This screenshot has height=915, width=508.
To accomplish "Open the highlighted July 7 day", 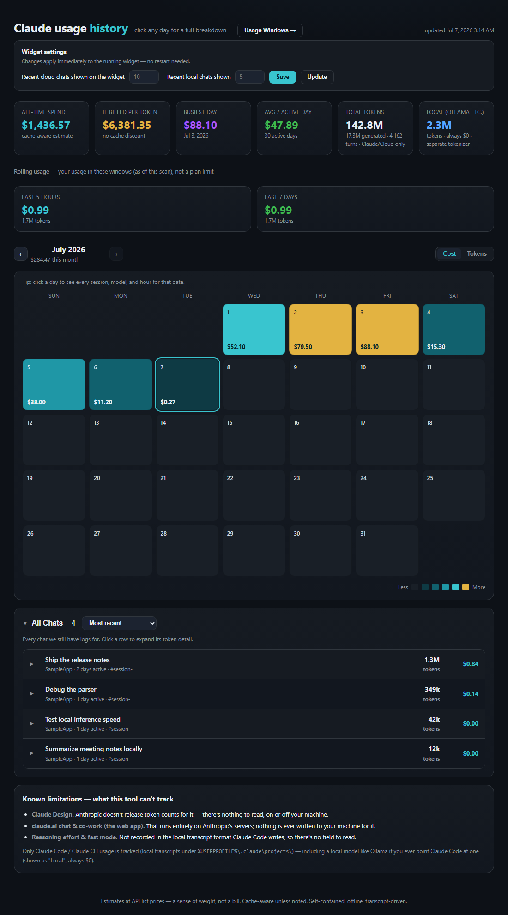I will click(187, 385).
